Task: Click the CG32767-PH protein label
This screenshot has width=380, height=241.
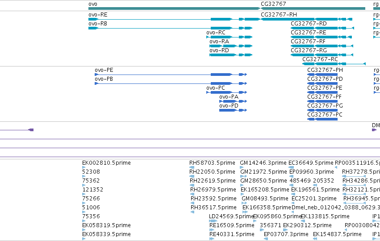Action: click(325, 70)
